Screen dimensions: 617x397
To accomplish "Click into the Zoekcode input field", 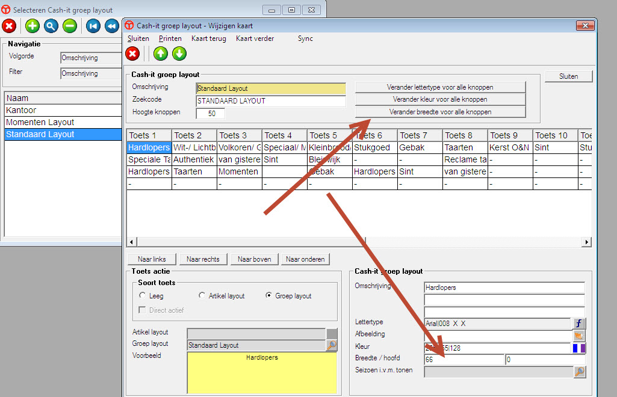I will [271, 101].
